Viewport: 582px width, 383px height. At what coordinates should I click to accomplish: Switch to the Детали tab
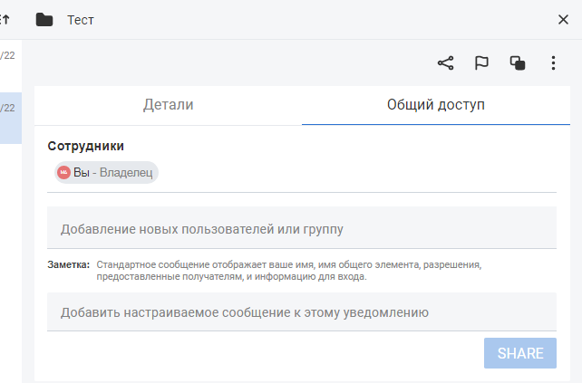(168, 105)
